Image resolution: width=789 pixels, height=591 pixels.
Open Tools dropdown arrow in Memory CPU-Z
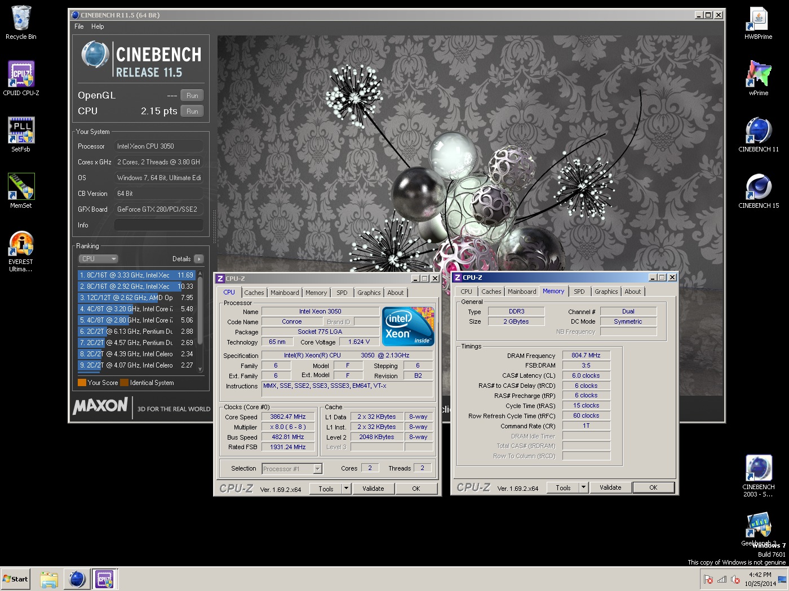pyautogui.click(x=583, y=487)
